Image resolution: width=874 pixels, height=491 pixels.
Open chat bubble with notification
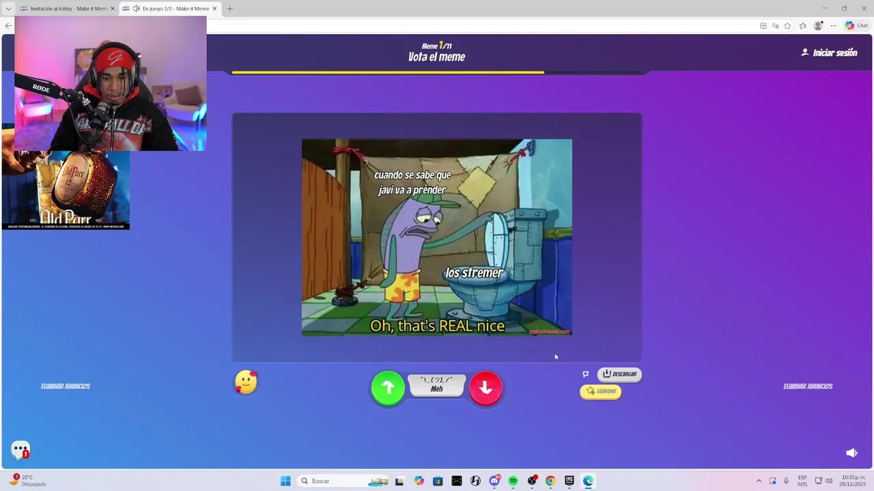click(20, 450)
